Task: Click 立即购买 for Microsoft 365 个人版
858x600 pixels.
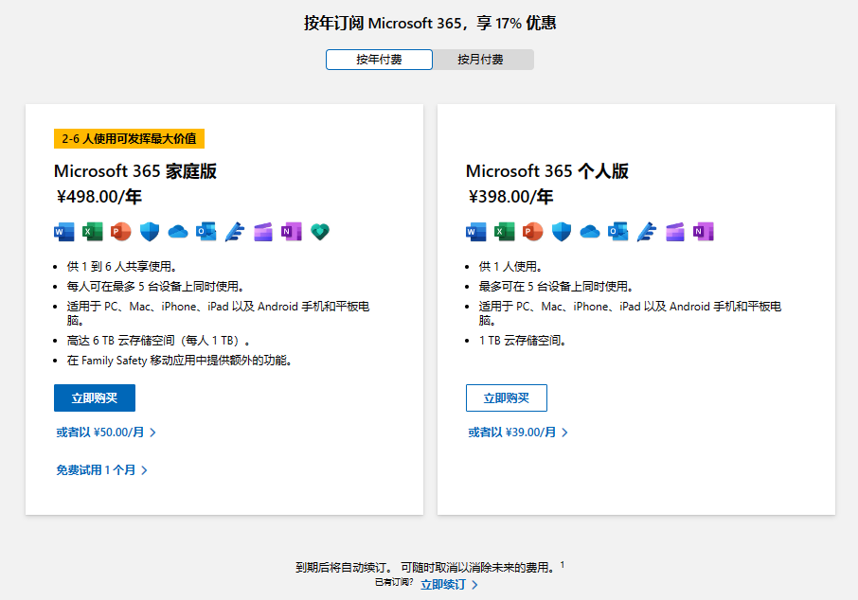Action: pyautogui.click(x=506, y=397)
